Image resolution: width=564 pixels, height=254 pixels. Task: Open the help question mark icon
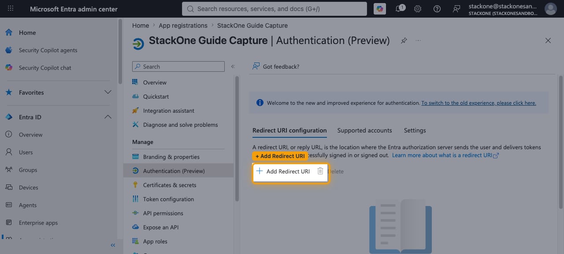[437, 9]
